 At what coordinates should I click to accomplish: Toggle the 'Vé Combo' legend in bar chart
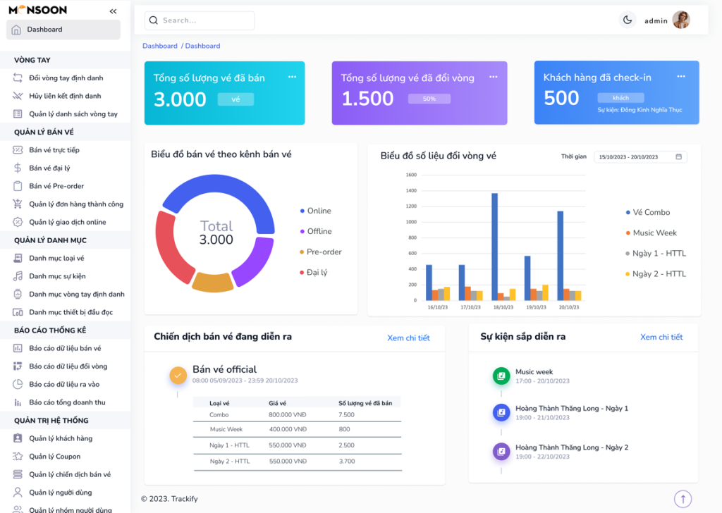(647, 212)
